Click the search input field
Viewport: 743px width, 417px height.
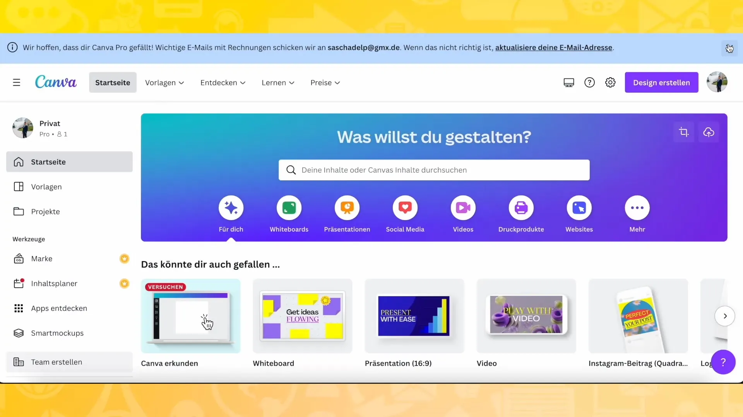tap(434, 170)
